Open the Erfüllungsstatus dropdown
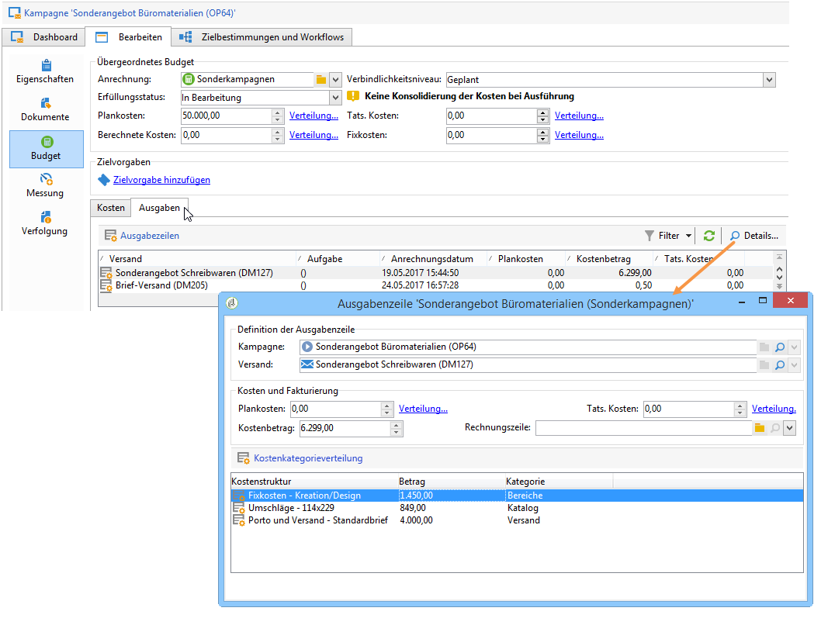 click(x=335, y=98)
